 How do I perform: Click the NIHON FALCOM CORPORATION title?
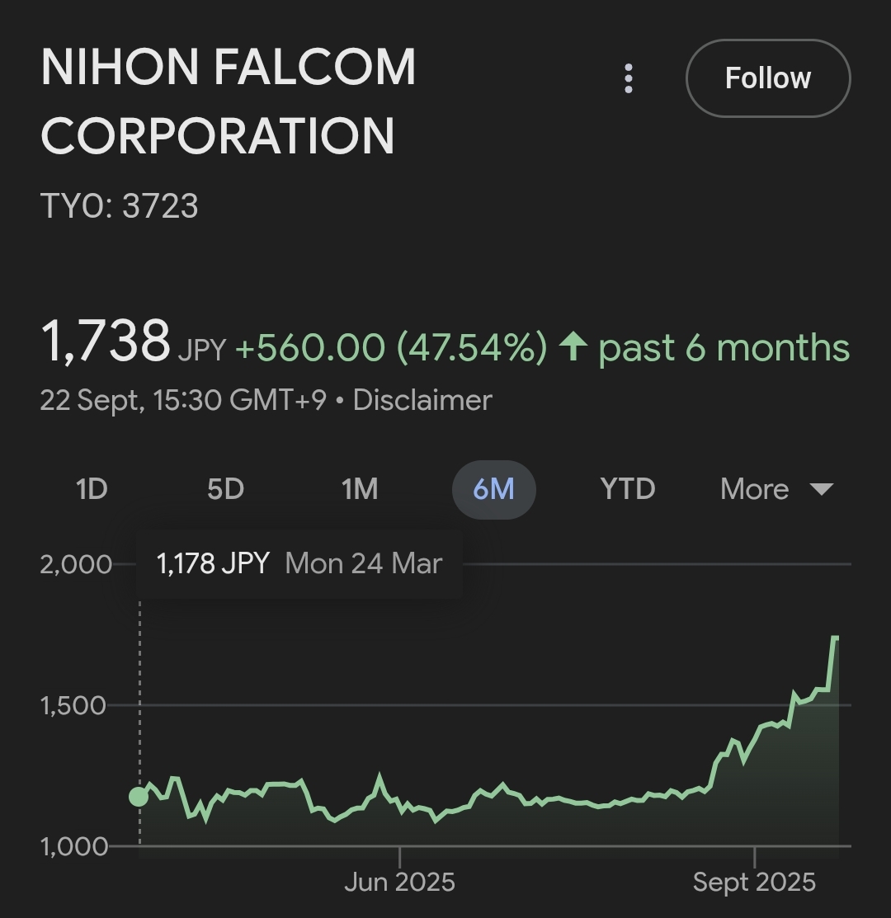[x=228, y=101]
